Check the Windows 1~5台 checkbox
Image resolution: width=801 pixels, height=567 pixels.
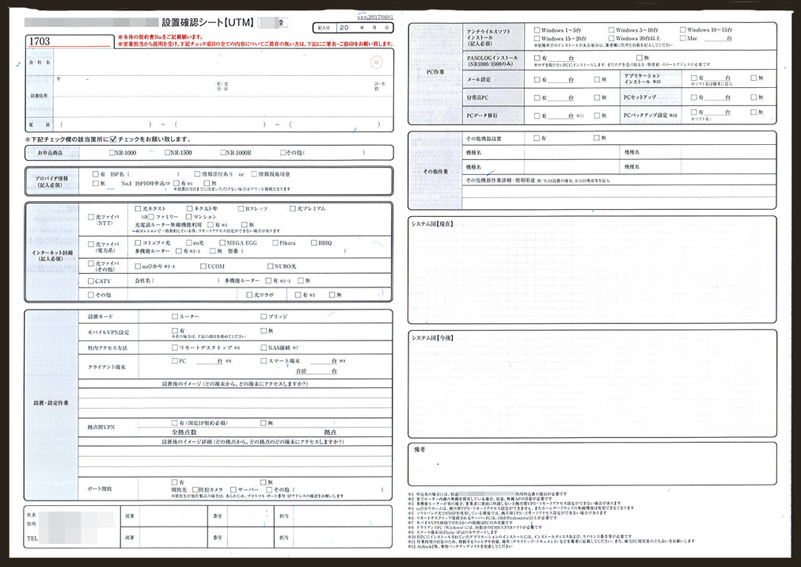(537, 30)
